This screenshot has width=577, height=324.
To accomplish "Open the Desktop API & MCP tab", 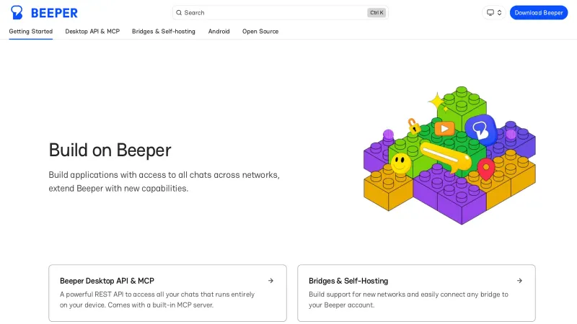I will pyautogui.click(x=92, y=32).
